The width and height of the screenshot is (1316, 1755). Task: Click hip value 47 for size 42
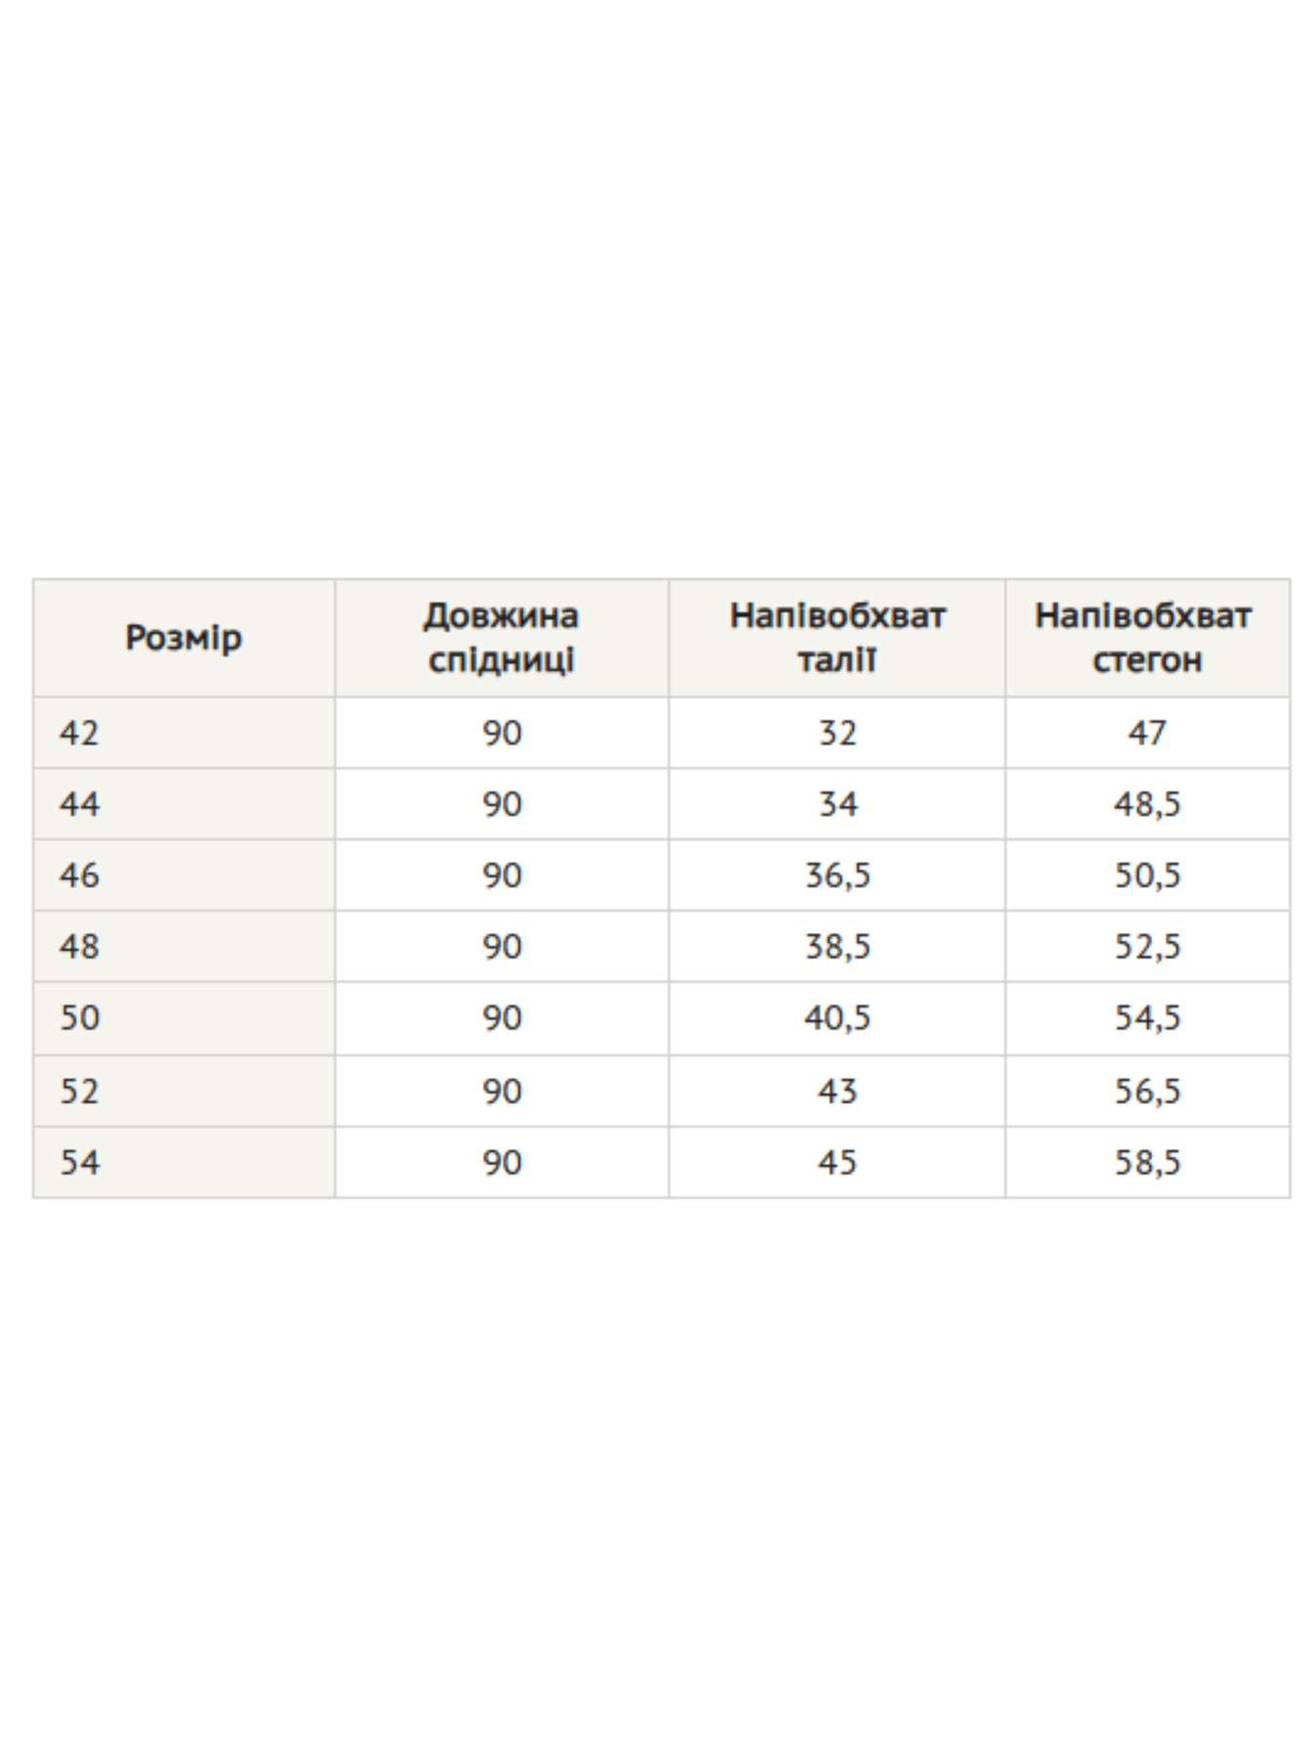pos(1146,733)
